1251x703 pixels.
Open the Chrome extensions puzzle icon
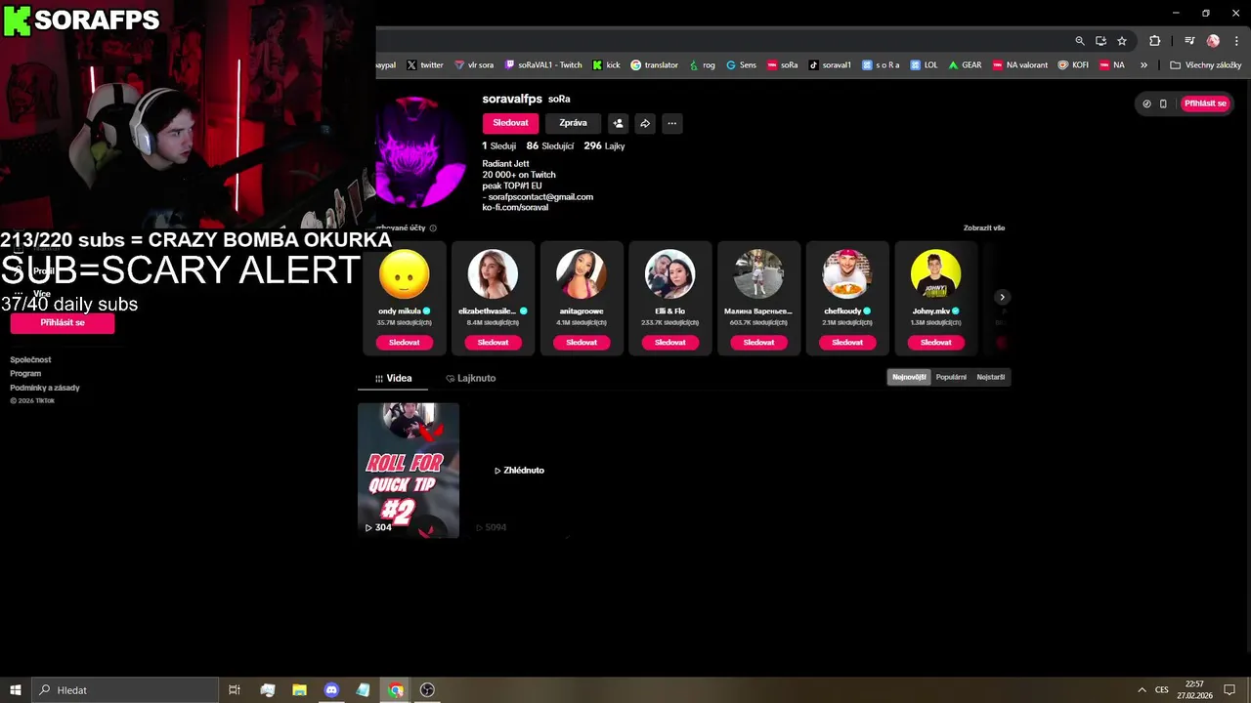pos(1155,41)
